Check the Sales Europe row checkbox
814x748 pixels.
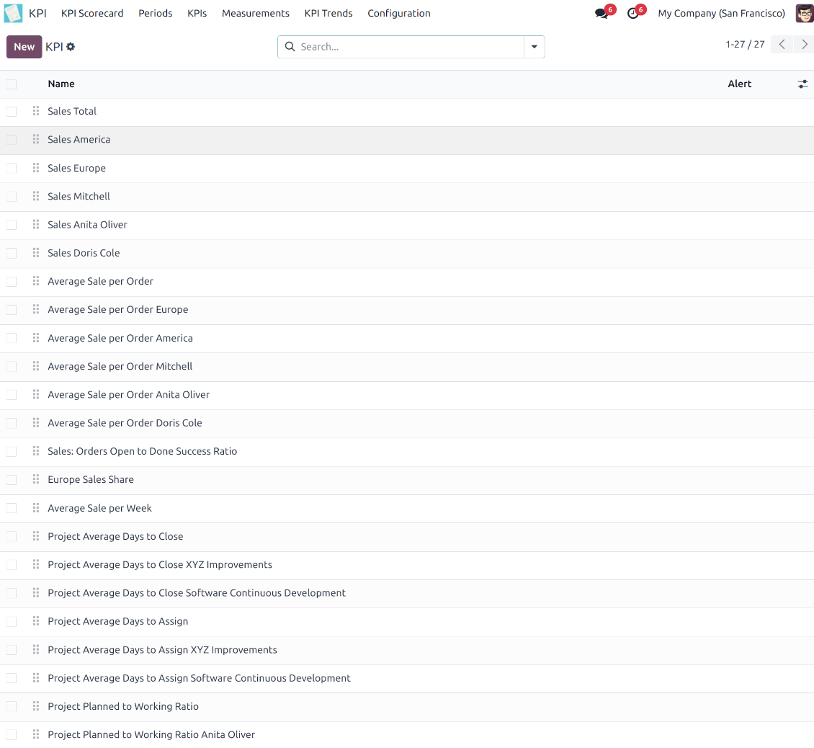click(12, 168)
